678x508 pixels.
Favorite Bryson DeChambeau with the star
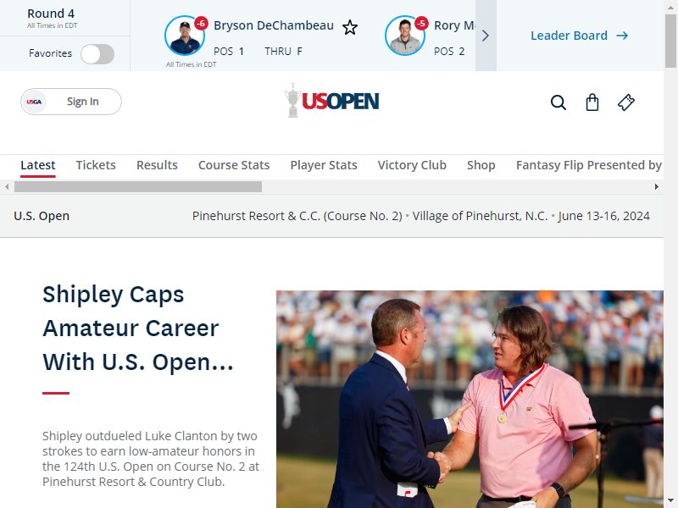[350, 28]
